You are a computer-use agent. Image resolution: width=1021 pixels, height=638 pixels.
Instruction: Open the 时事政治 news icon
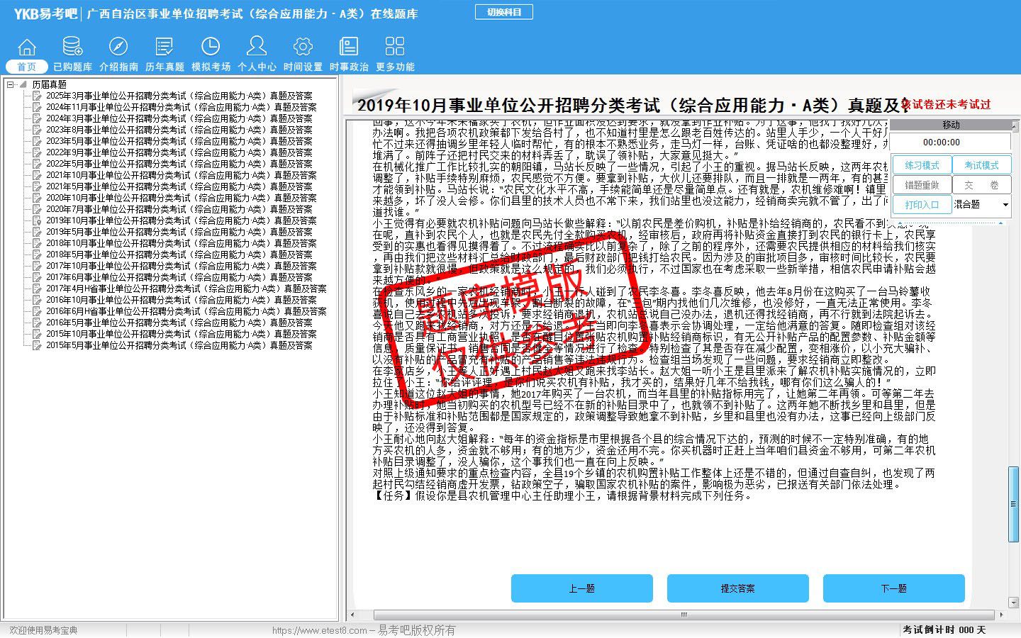click(x=349, y=47)
